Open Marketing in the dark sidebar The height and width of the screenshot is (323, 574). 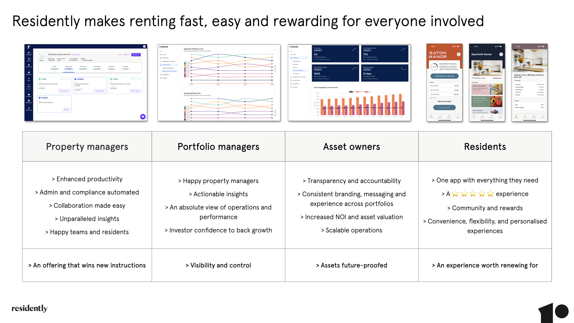point(29,53)
